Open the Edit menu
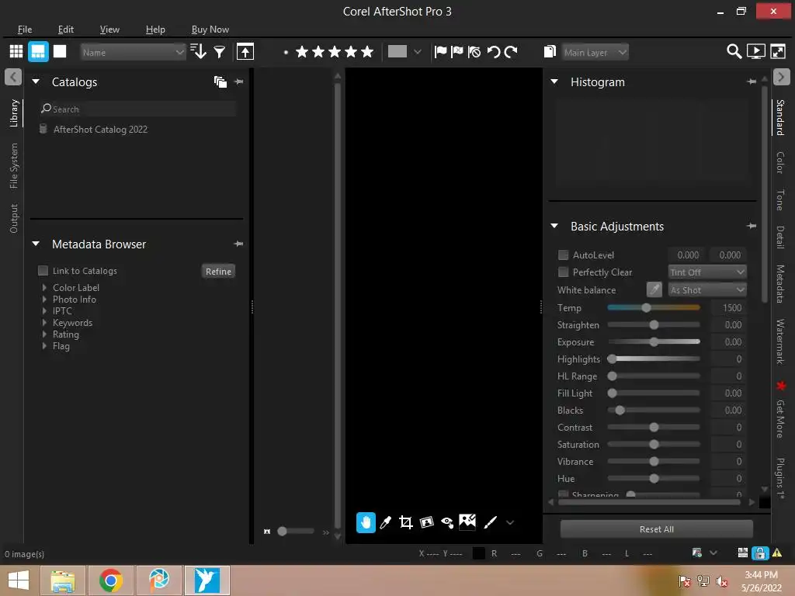The height and width of the screenshot is (596, 795). (66, 29)
